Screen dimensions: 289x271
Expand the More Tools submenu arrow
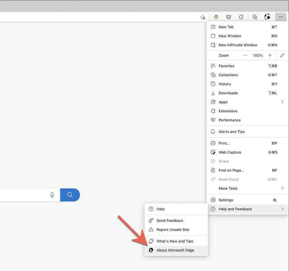pos(282,188)
